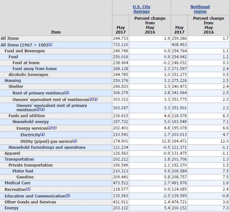Click the 200.152 Northeast Energy value
Screen dimensions: 230x212
tap(179, 208)
